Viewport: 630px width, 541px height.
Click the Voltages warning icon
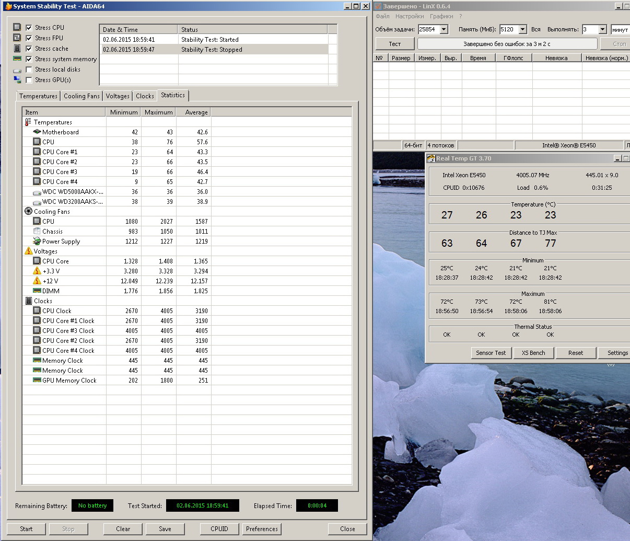pyautogui.click(x=28, y=251)
